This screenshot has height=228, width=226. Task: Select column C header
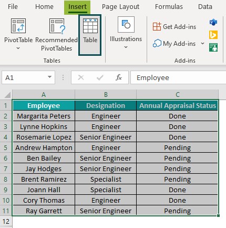coord(178,95)
